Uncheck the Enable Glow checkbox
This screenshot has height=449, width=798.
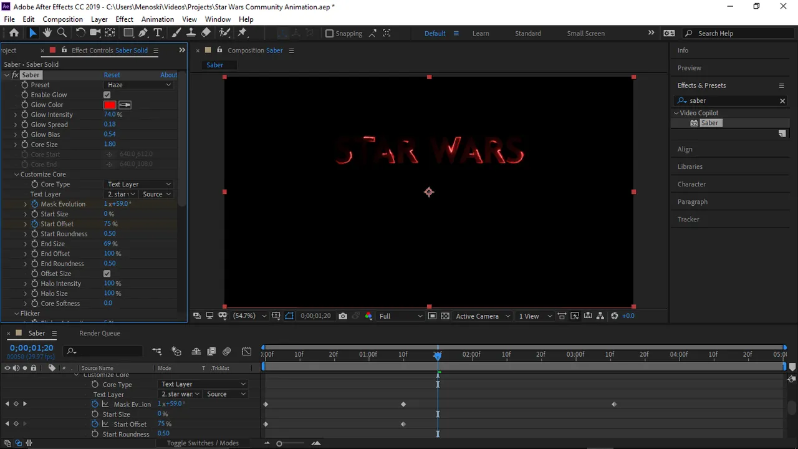107,95
